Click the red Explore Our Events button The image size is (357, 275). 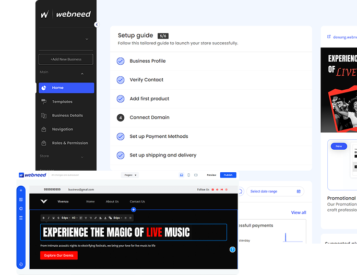tap(59, 255)
